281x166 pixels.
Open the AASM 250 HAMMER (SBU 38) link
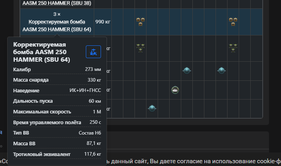[x=57, y=3]
